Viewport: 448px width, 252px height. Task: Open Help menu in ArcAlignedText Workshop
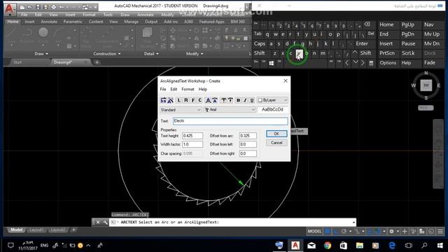tap(202, 89)
